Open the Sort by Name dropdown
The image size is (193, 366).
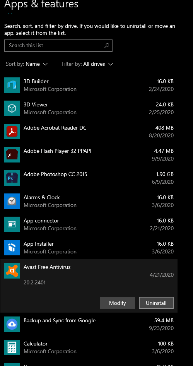[27, 64]
